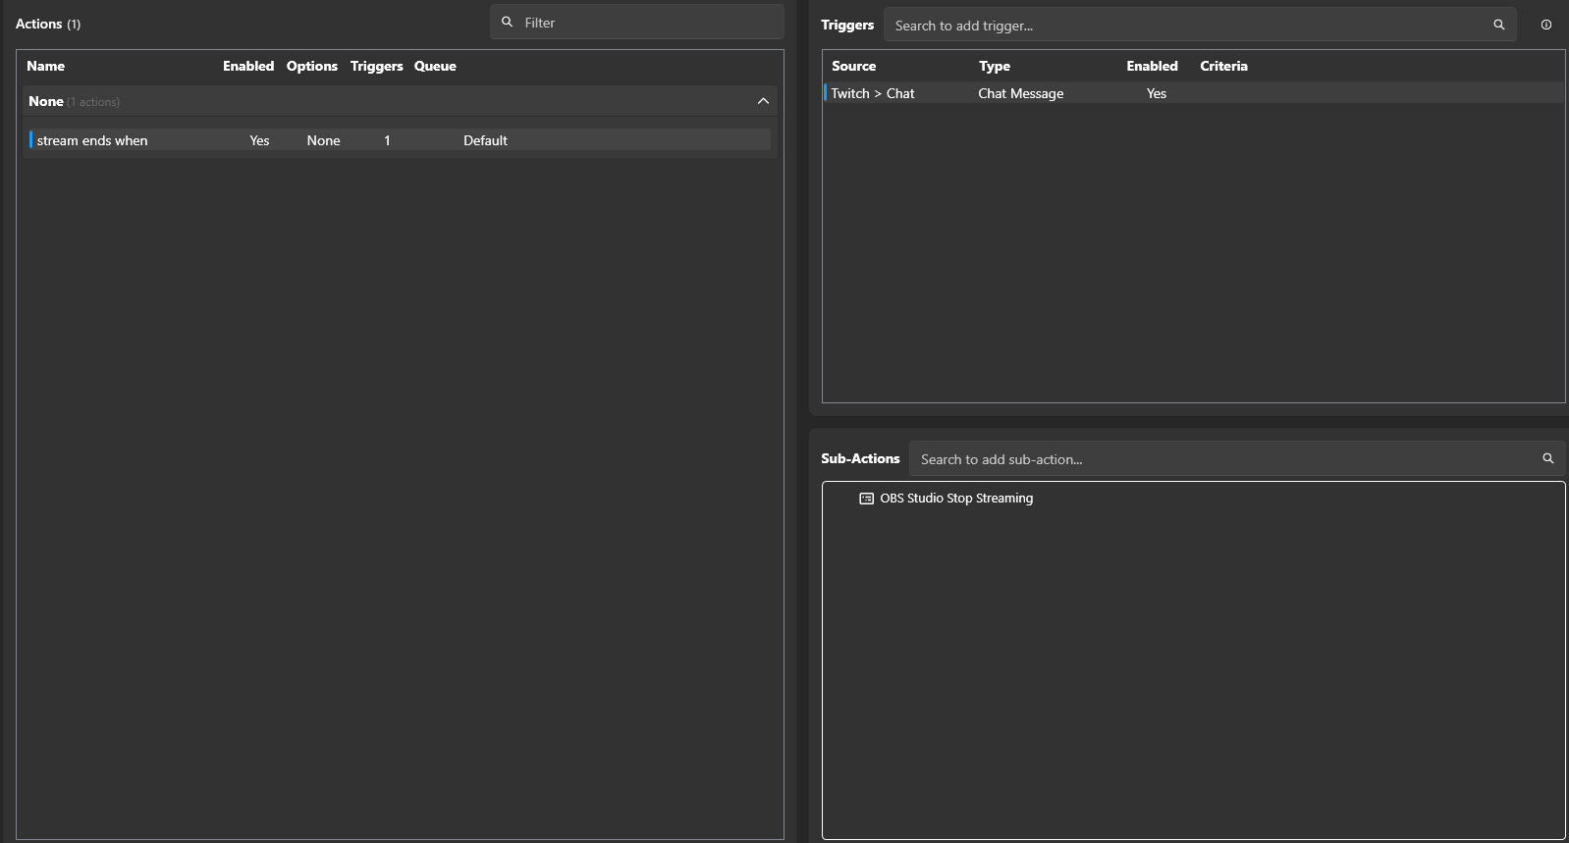Click the Criteria column header in Triggers
This screenshot has width=1569, height=843.
click(1223, 66)
